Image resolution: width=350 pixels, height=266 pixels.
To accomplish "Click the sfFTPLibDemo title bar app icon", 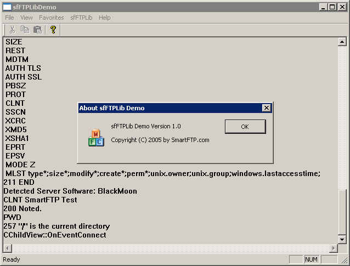I will point(7,7).
